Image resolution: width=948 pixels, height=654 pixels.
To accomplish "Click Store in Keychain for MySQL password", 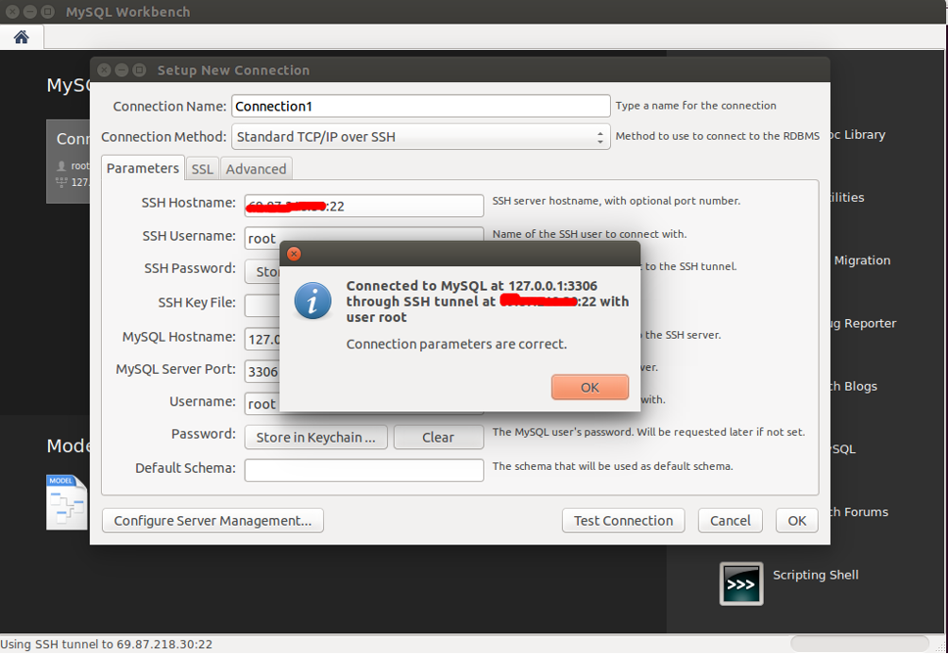I will coord(315,437).
